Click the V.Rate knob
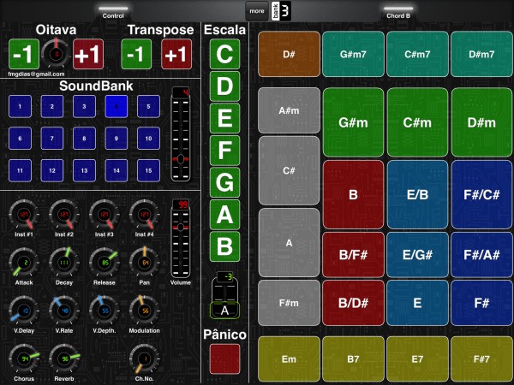Image resolution: width=514 pixels, height=385 pixels. (x=64, y=311)
